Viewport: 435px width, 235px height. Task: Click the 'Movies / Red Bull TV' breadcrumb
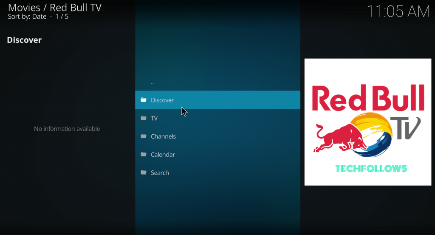(x=55, y=7)
